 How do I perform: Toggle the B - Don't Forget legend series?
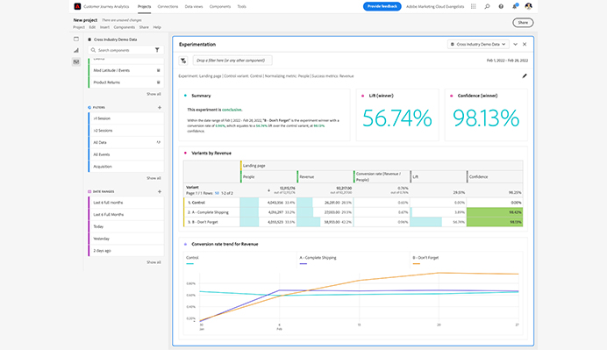tap(425, 260)
